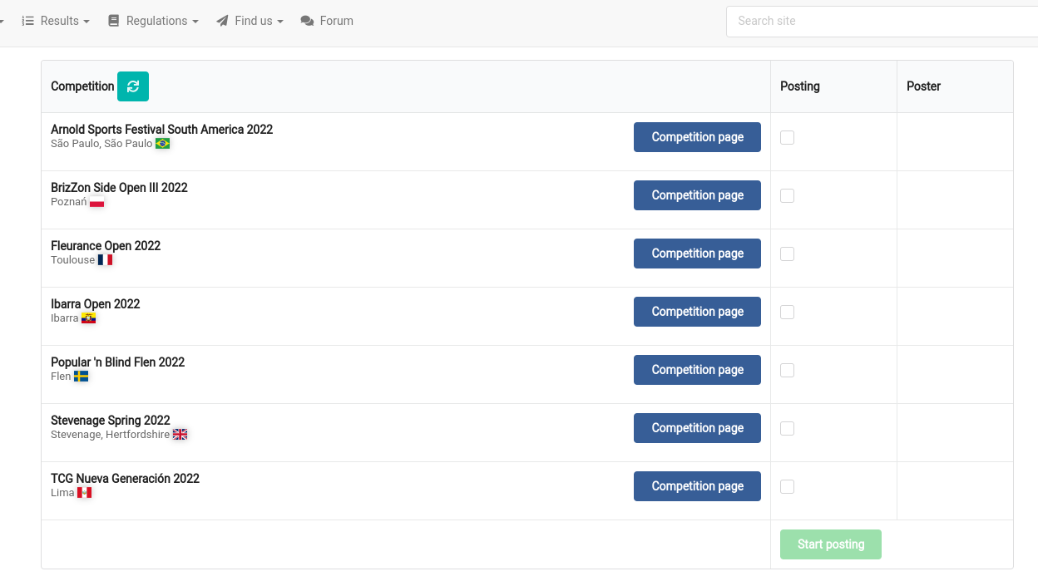Viewport: 1038px width, 586px height.
Task: Open Competition page for Ibarra Open 2022
Action: click(697, 312)
